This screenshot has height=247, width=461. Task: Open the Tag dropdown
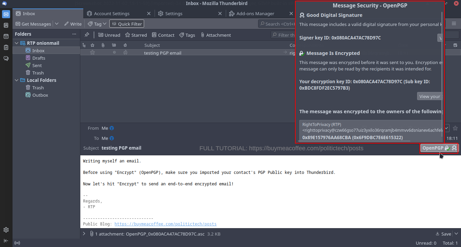tap(97, 24)
